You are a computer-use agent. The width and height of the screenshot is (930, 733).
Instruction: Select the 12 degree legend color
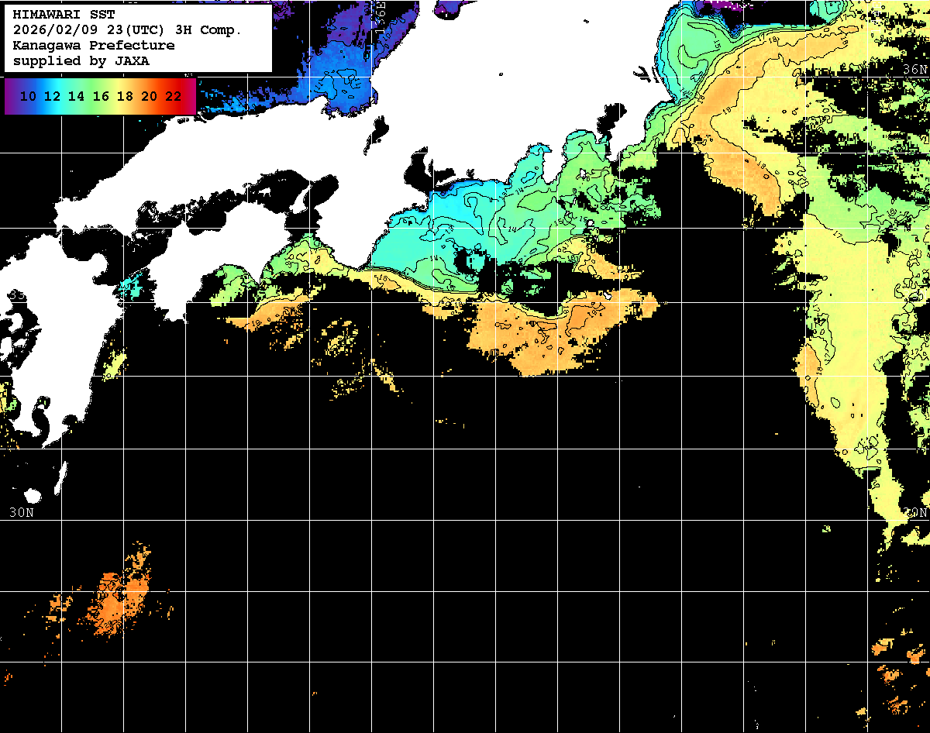coord(52,97)
